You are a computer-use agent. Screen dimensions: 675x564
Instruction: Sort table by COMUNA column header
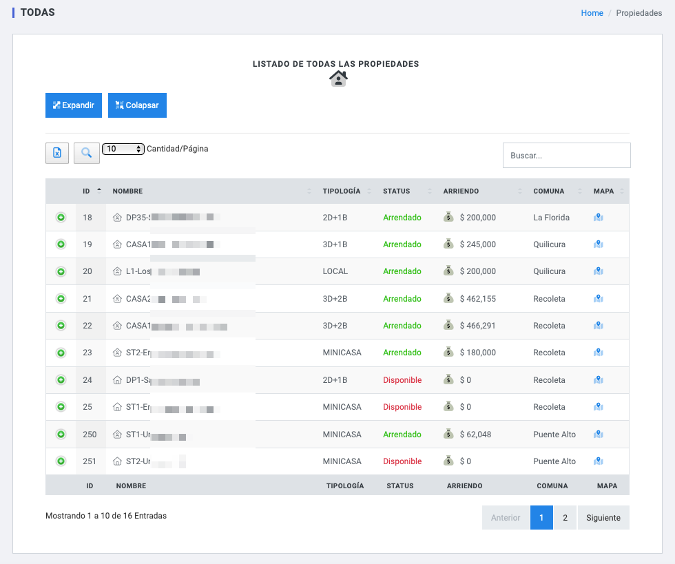click(x=557, y=191)
